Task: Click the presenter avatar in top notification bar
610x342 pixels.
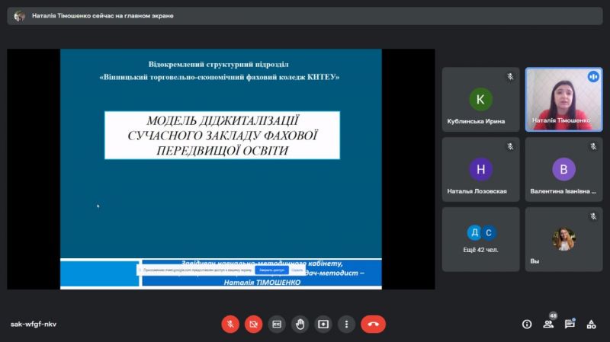Action: 19,16
